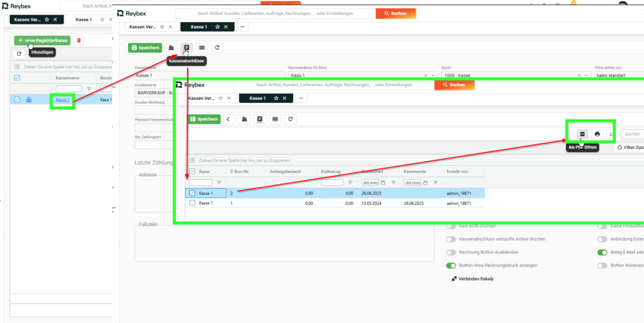Favorite the Kassen Ver... tab star in the back window
Viewport: 644px width, 323px height.
(47, 19)
